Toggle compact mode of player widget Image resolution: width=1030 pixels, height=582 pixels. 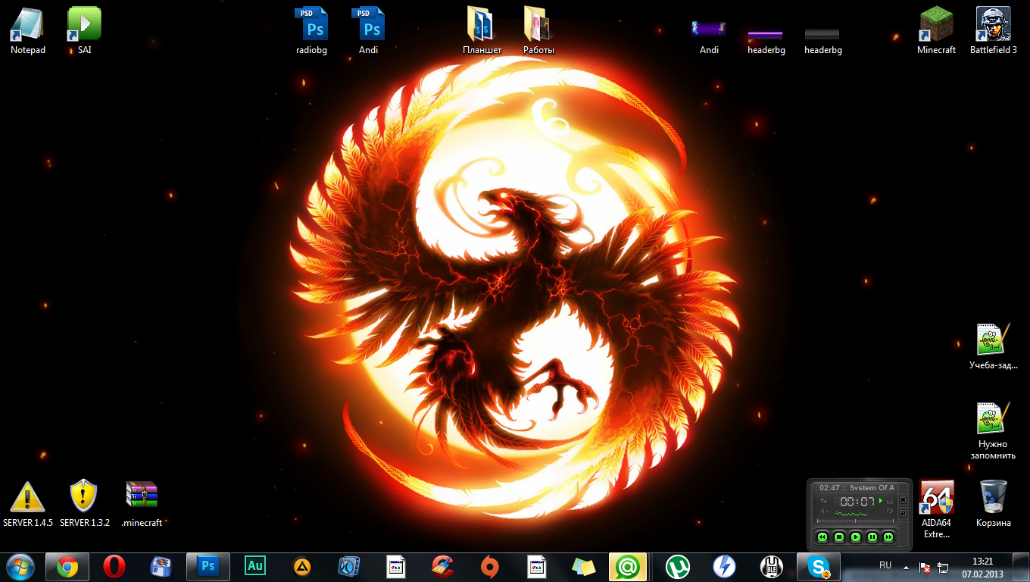[x=903, y=513]
